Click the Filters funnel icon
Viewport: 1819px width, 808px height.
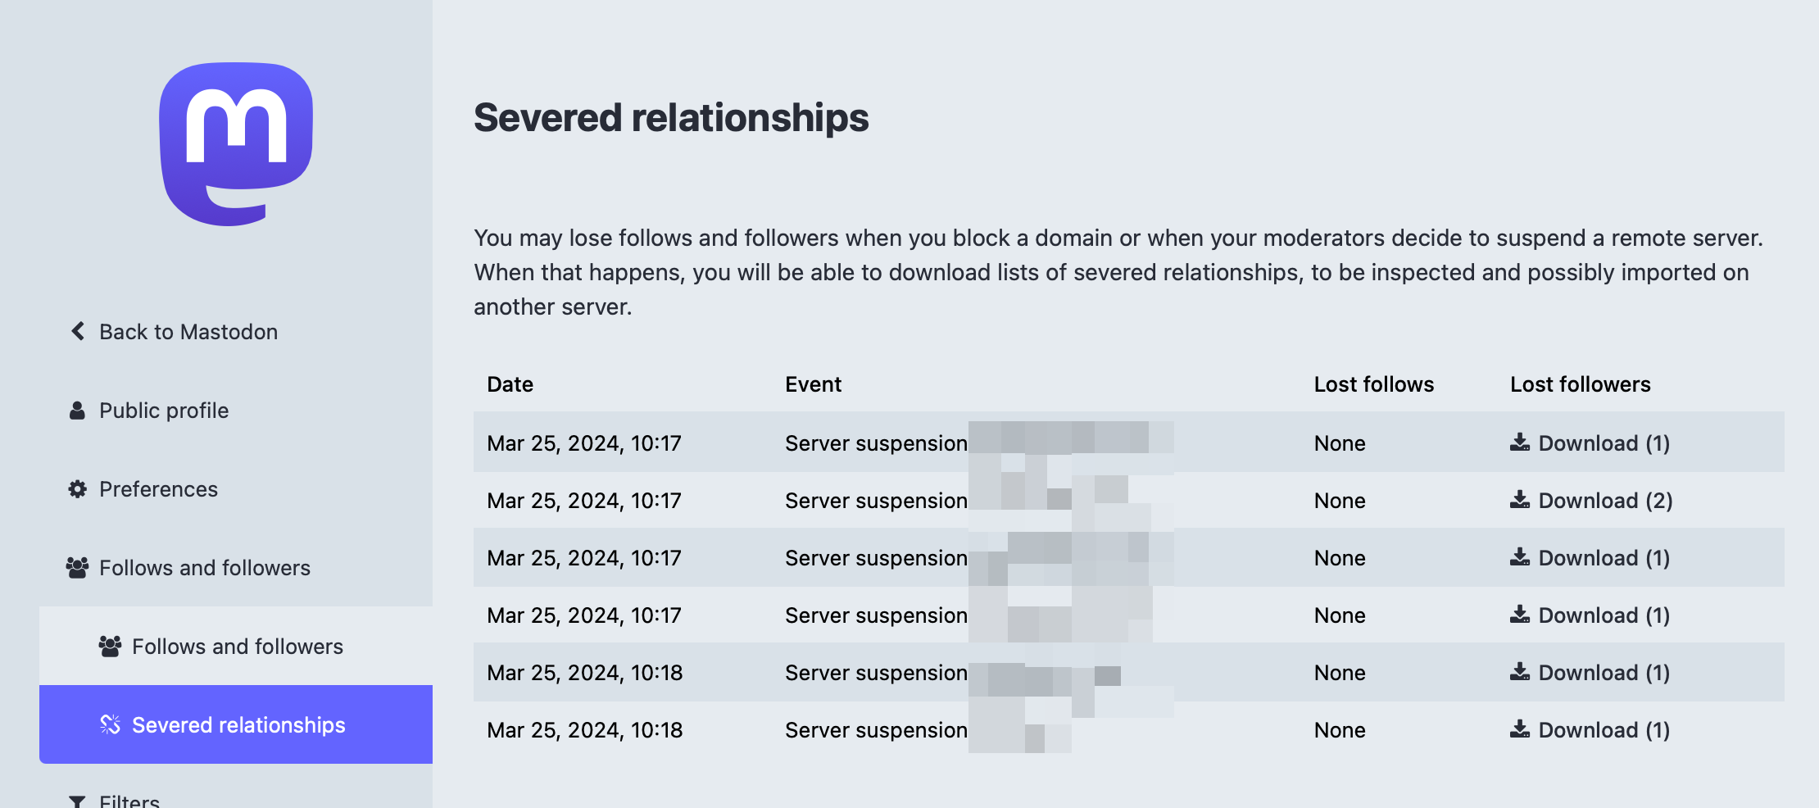77,801
